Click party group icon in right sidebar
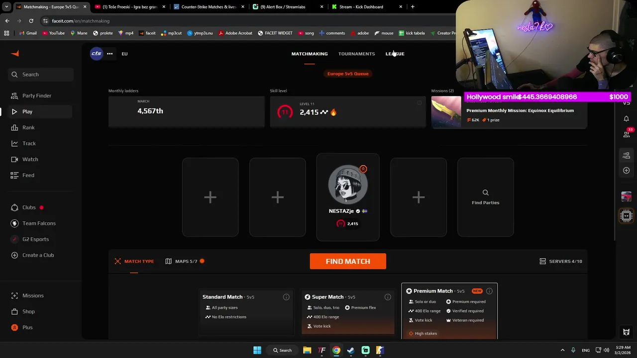This screenshot has width=637, height=358. click(x=627, y=156)
